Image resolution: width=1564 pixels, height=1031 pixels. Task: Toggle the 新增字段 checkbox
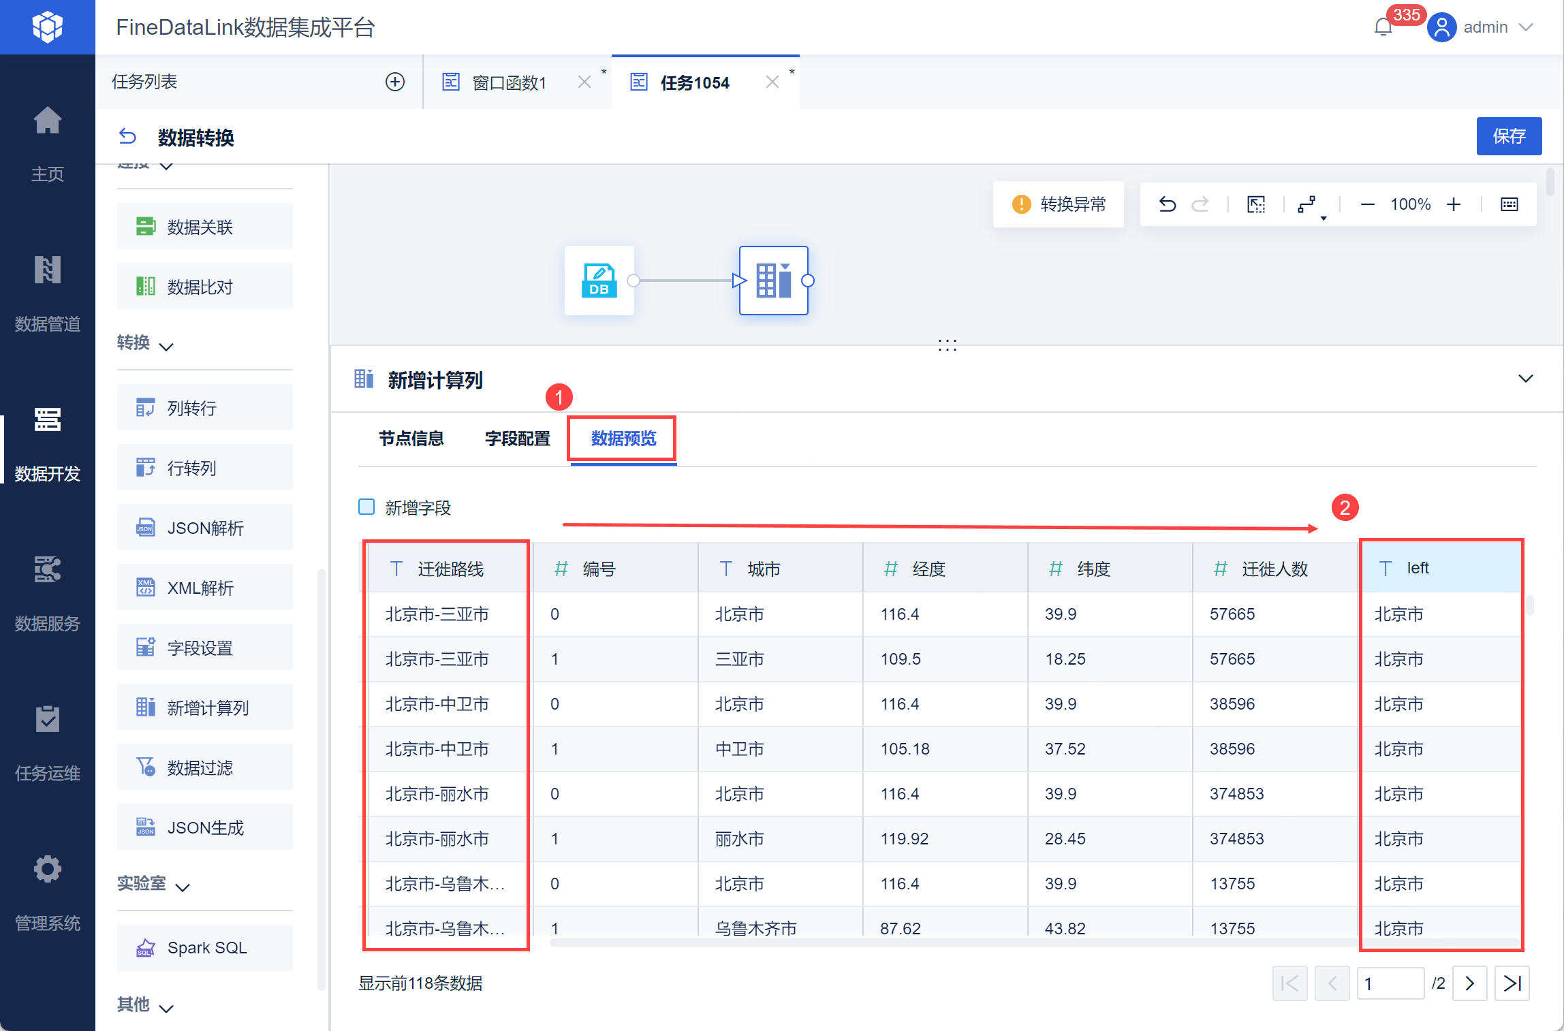point(366,507)
